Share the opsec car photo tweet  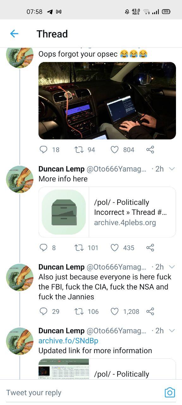tap(150, 149)
